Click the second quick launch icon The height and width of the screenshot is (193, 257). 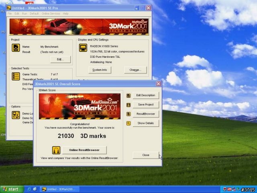[35, 189]
